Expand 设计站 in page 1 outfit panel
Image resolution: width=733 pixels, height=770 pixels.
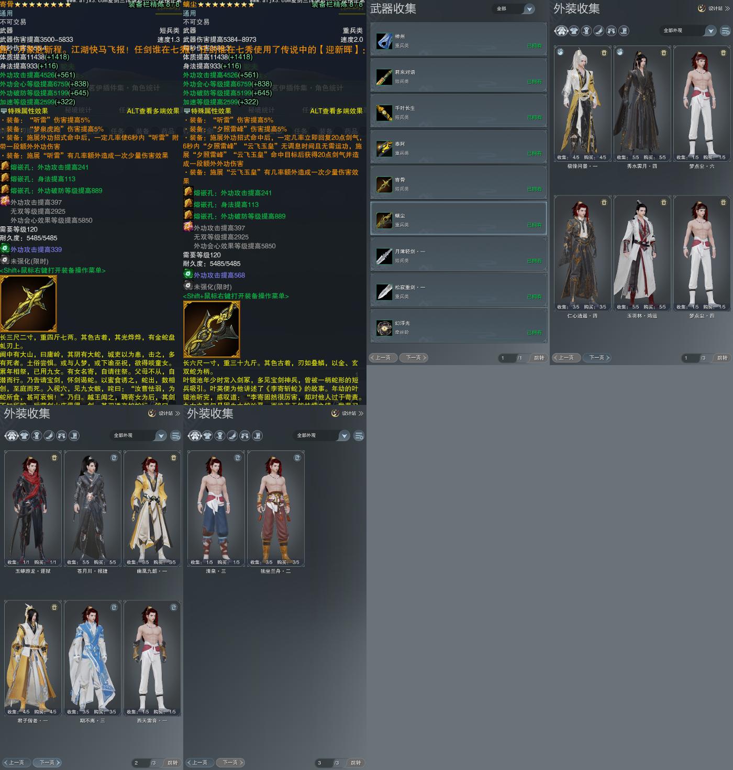714,8
